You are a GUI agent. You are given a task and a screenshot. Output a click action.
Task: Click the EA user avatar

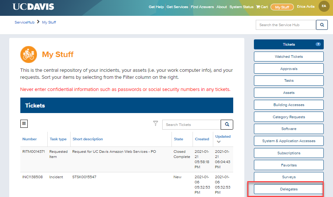324,6
